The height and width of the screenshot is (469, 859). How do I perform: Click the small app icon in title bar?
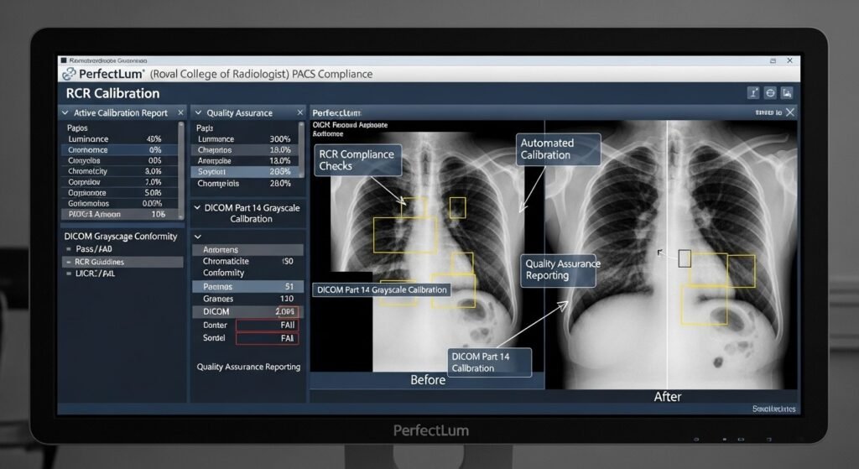point(64,61)
